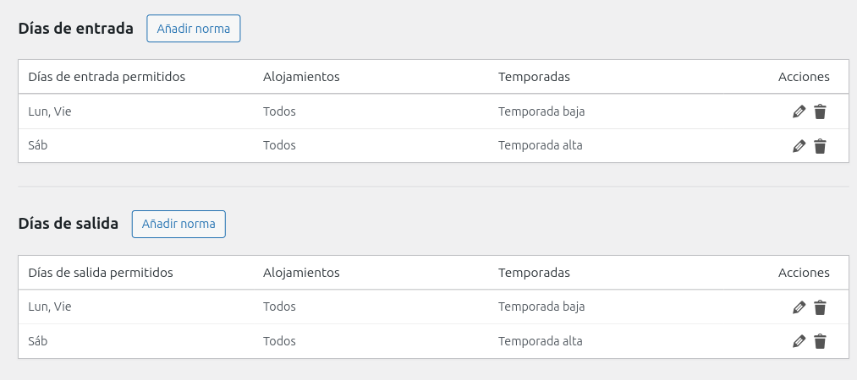857x380 pixels.
Task: Delete the Lun, Vie rule under Días de salida
Action: click(820, 307)
